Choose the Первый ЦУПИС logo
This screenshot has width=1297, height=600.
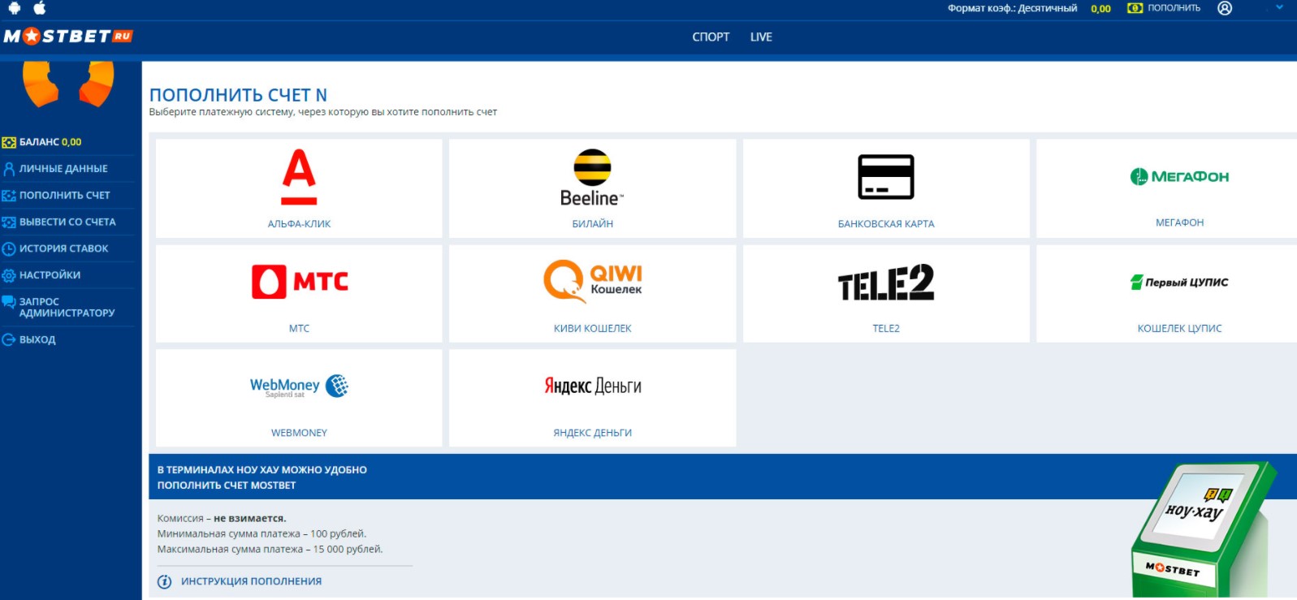[1179, 282]
